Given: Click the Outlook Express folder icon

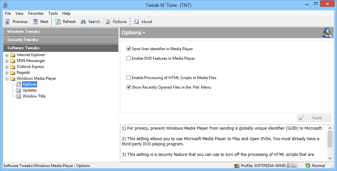Looking at the screenshot, I should [12, 67].
